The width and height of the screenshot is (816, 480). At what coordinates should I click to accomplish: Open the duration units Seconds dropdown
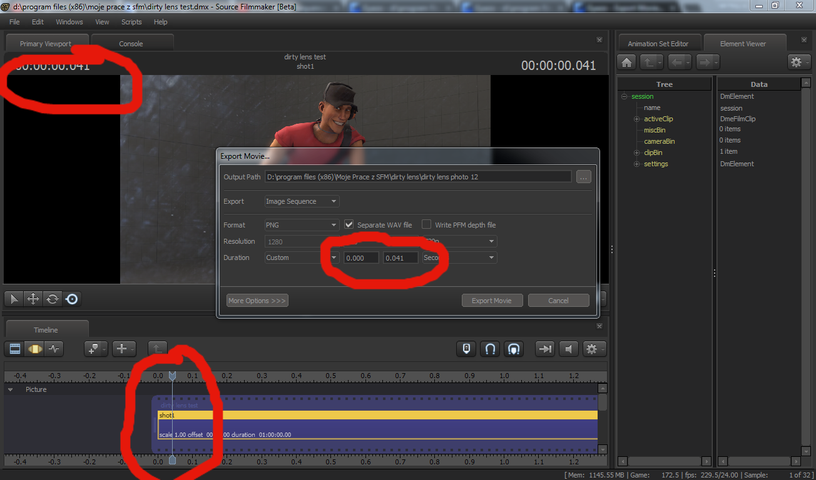click(x=459, y=257)
